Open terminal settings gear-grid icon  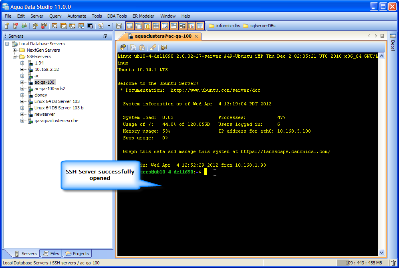[164, 47]
